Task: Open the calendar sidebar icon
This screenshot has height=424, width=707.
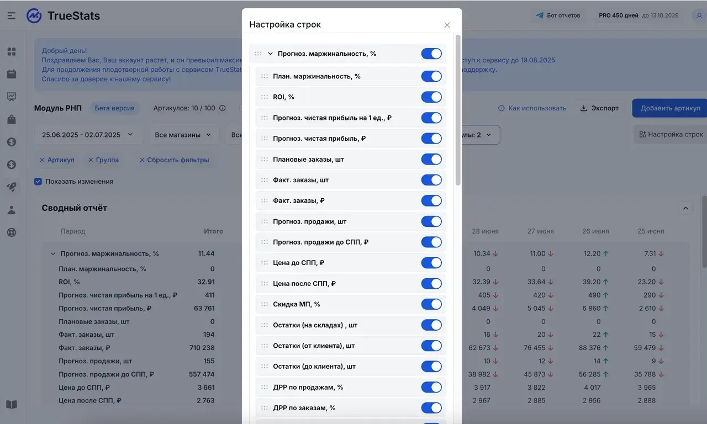Action: 12,74
